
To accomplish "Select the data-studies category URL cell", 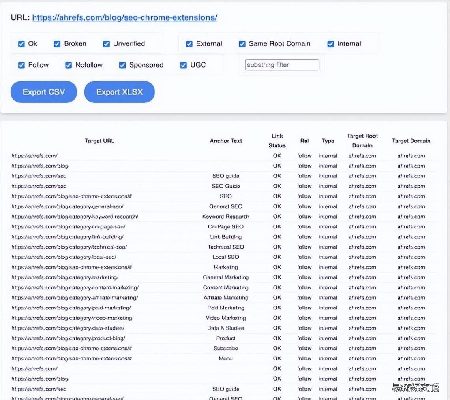I will [68, 328].
